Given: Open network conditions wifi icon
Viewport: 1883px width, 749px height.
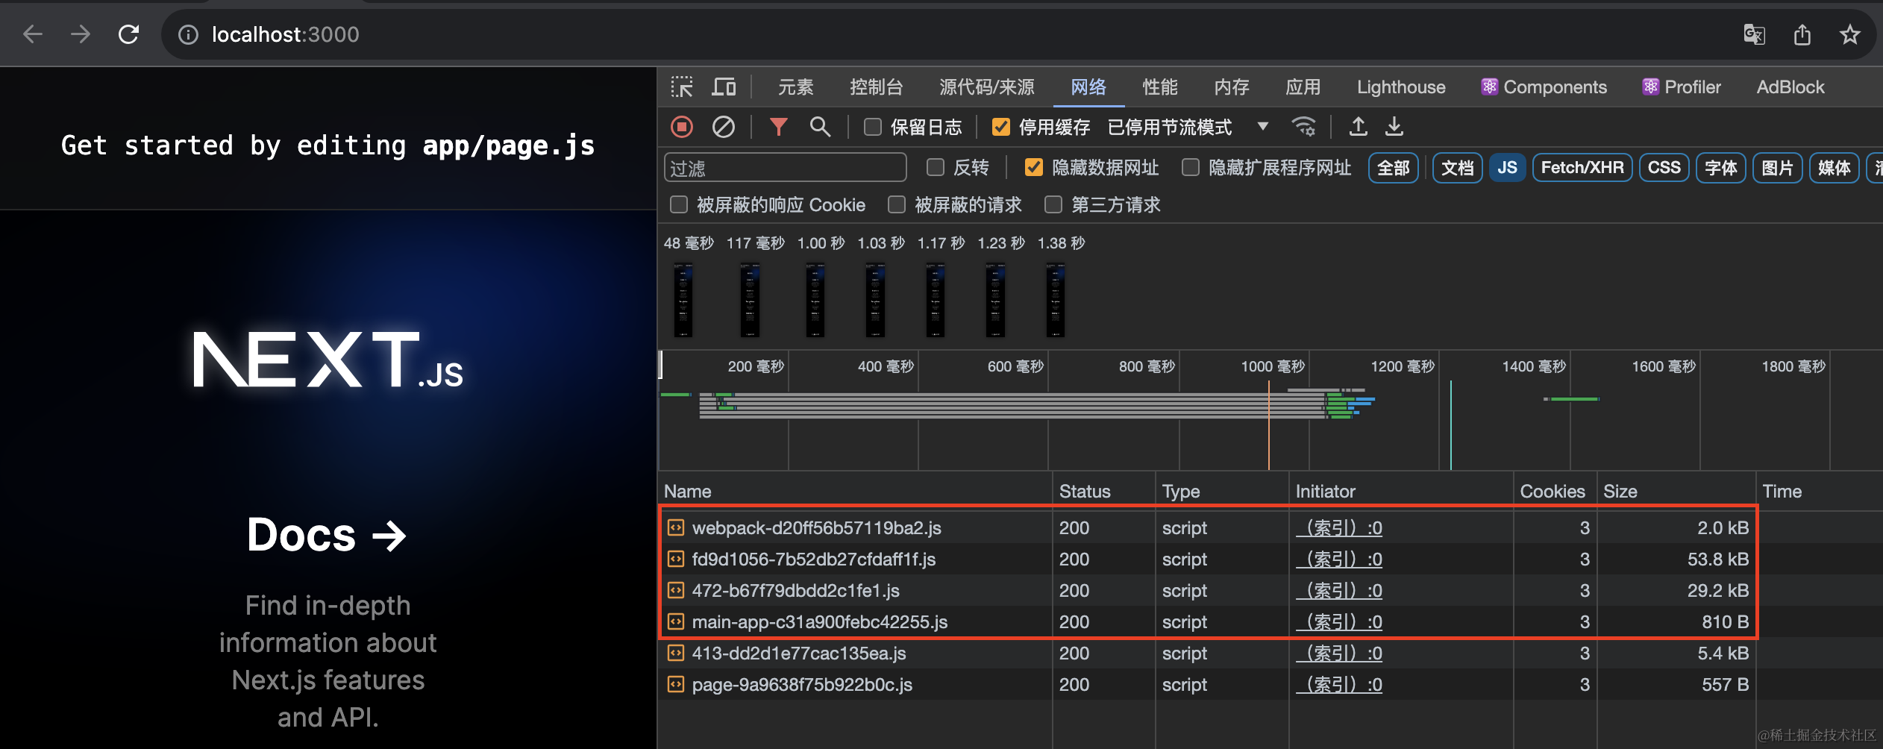Looking at the screenshot, I should tap(1303, 127).
